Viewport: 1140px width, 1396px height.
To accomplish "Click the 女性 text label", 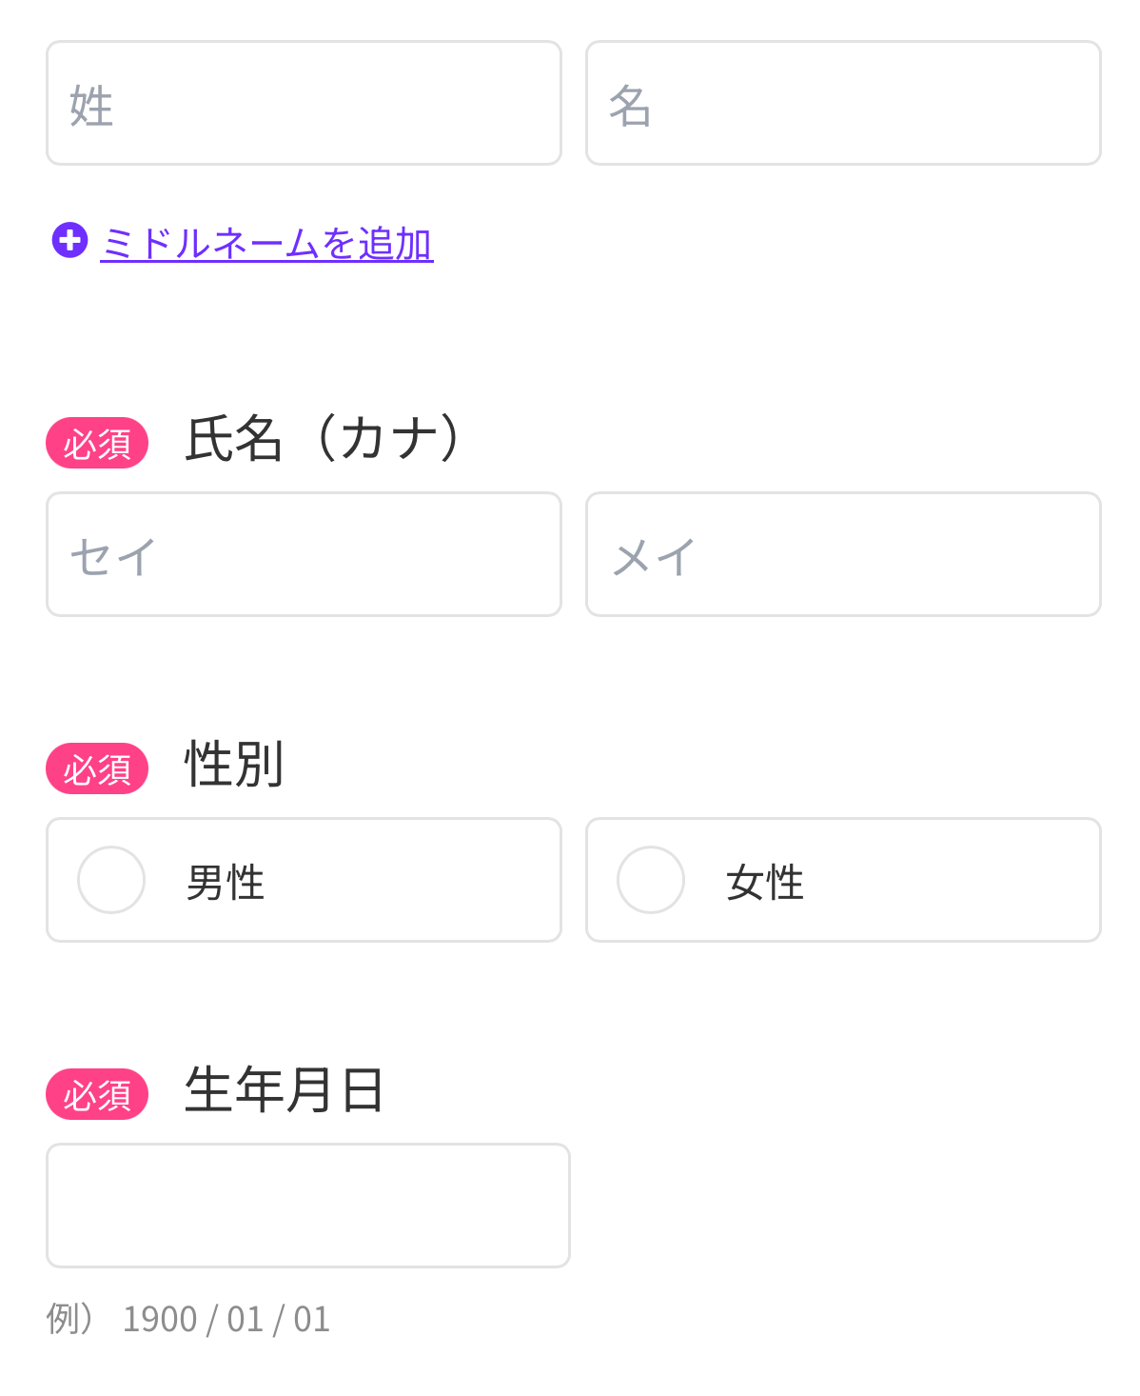I will point(765,882).
